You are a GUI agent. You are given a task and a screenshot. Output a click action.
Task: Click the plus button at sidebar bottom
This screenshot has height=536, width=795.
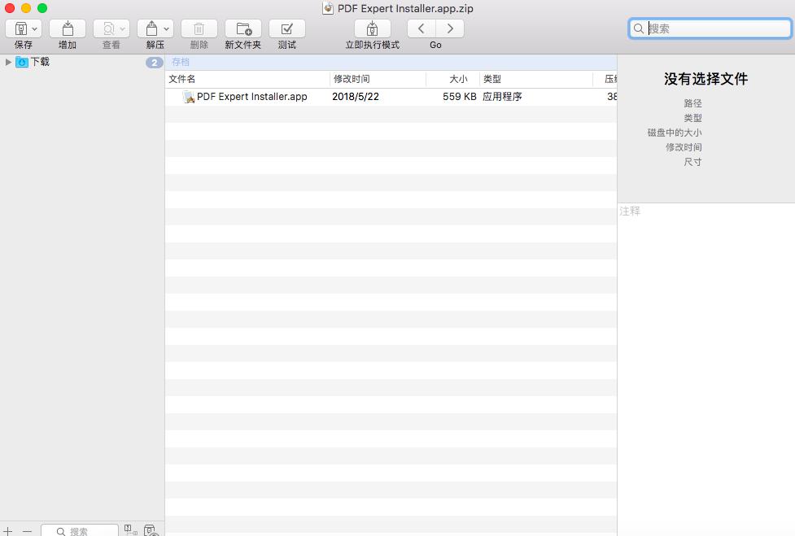(8, 531)
